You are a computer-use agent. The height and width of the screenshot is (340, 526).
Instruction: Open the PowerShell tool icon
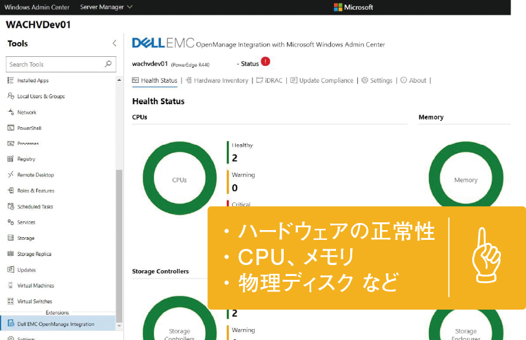(10, 128)
